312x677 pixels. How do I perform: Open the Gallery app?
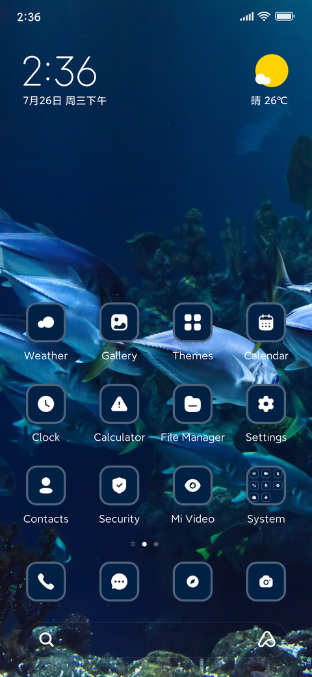pos(120,322)
